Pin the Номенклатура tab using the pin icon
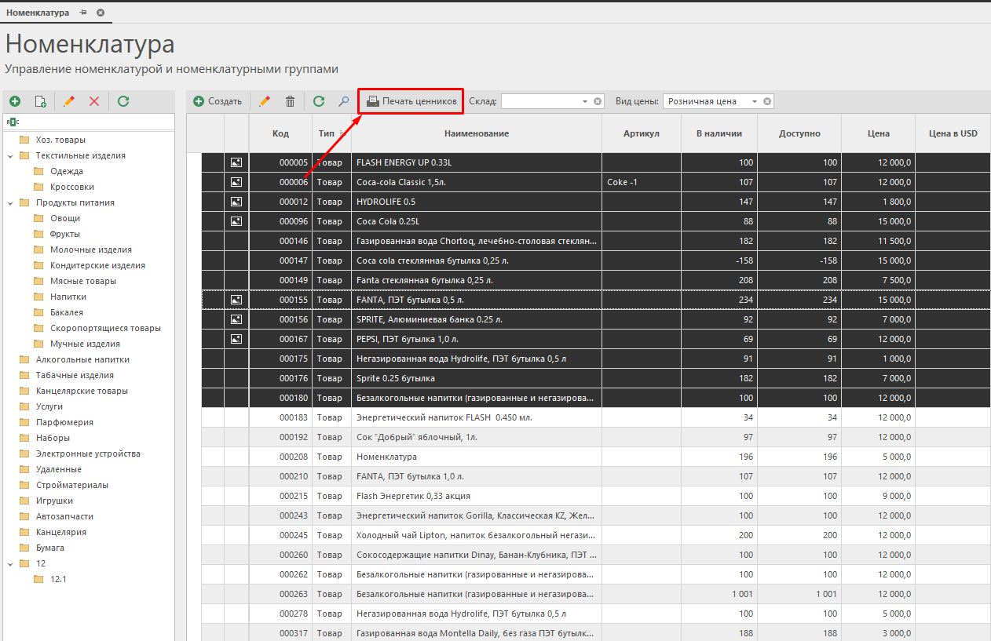The height and width of the screenshot is (641, 991). coord(83,13)
